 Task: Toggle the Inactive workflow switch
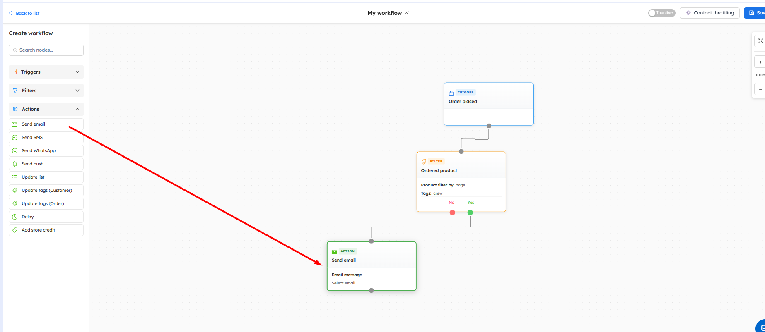click(x=661, y=13)
